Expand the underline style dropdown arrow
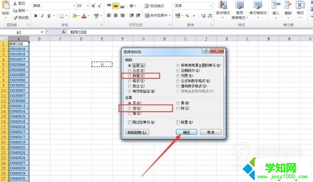The image size is (313, 182). pos(54,16)
